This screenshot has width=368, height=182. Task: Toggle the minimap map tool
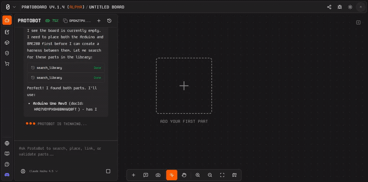click(x=235, y=175)
